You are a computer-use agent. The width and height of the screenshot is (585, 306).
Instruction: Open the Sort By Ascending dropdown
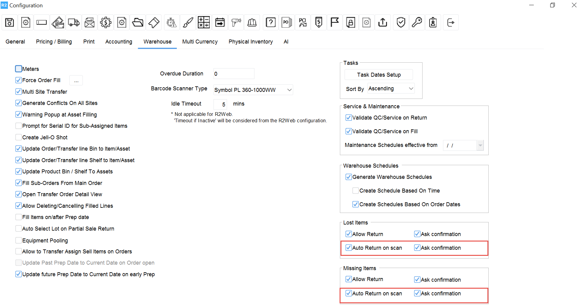411,89
